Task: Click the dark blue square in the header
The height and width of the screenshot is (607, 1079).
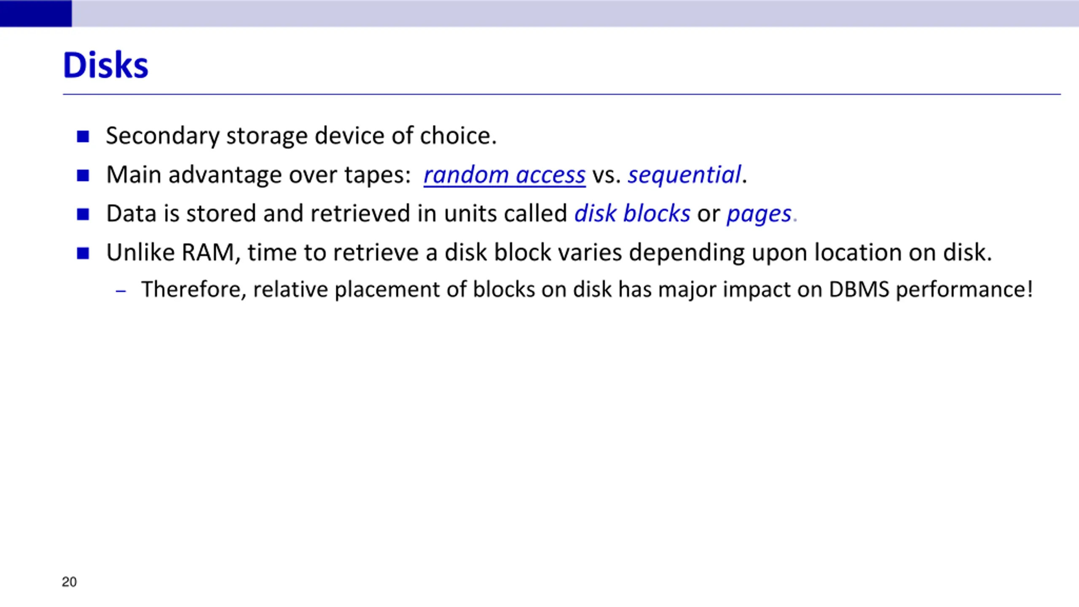Action: pos(36,13)
